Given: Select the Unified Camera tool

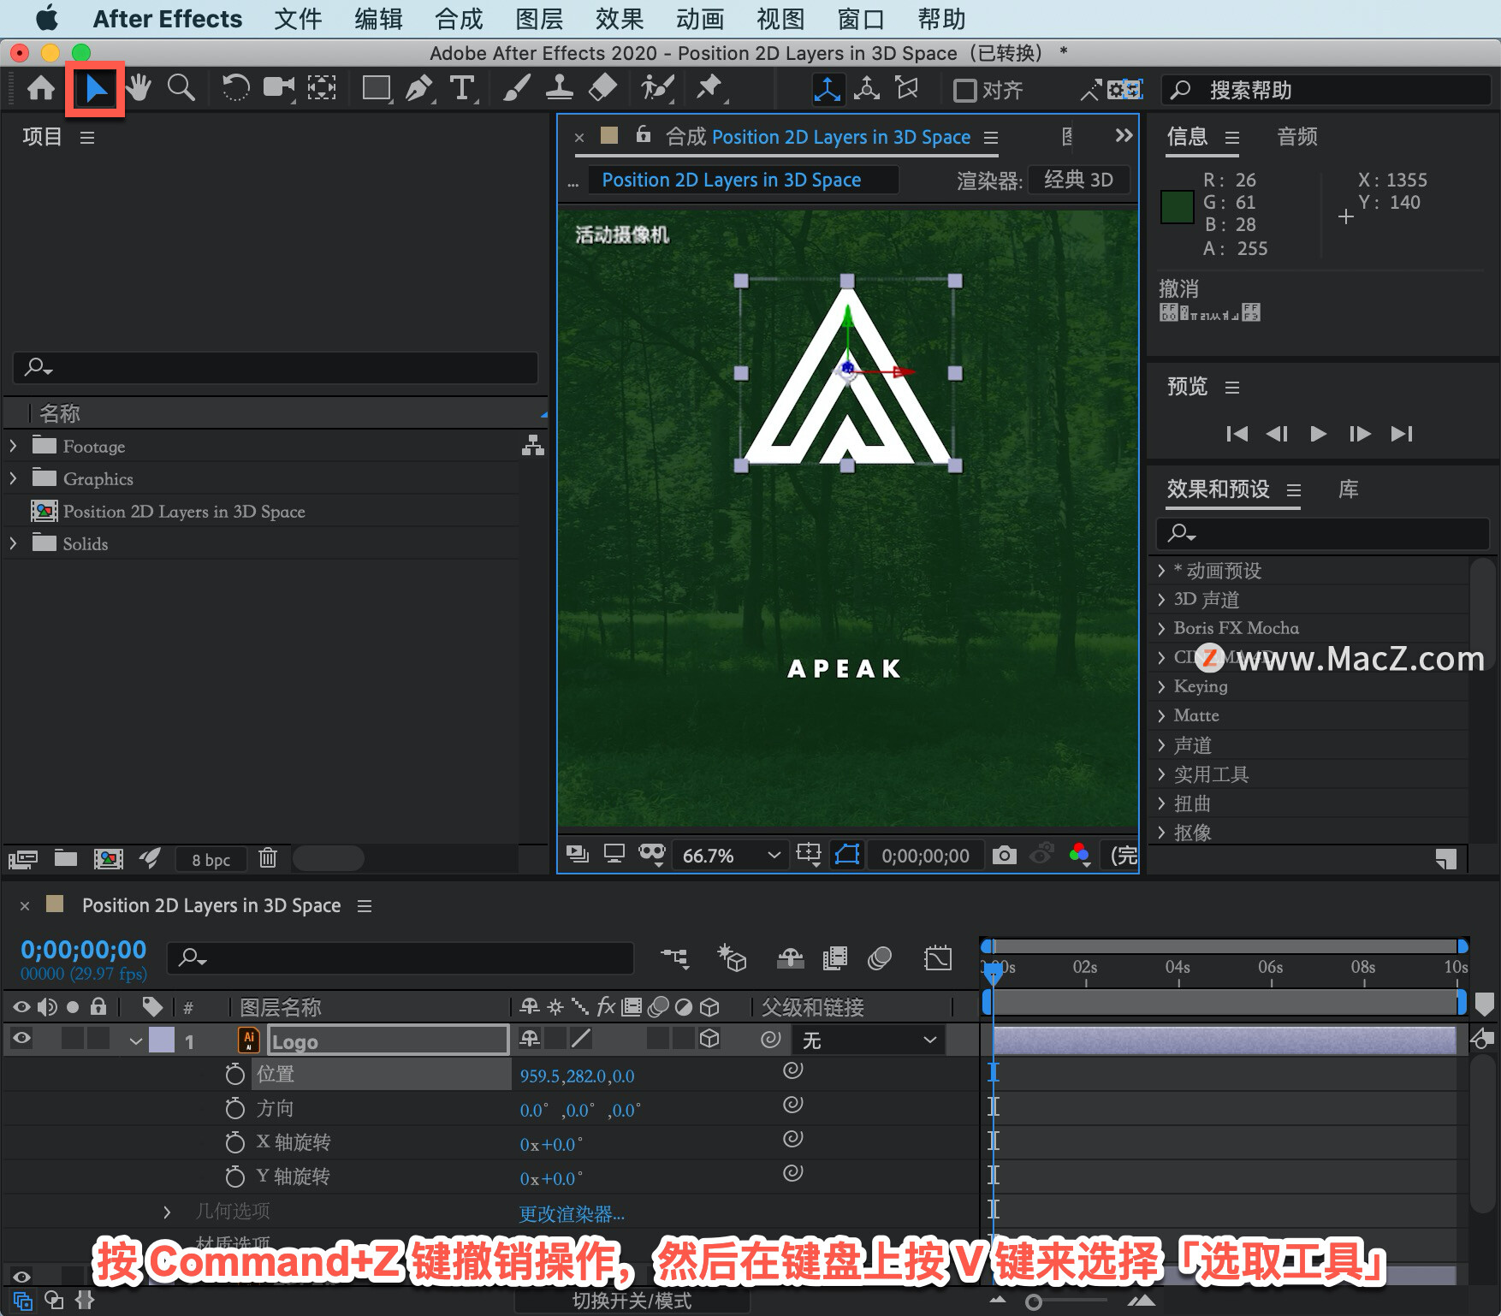Looking at the screenshot, I should (278, 89).
